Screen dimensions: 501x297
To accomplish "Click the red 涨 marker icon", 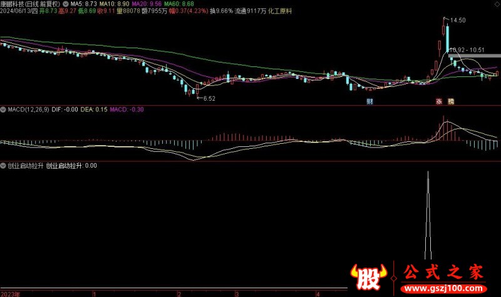I will pyautogui.click(x=439, y=101).
